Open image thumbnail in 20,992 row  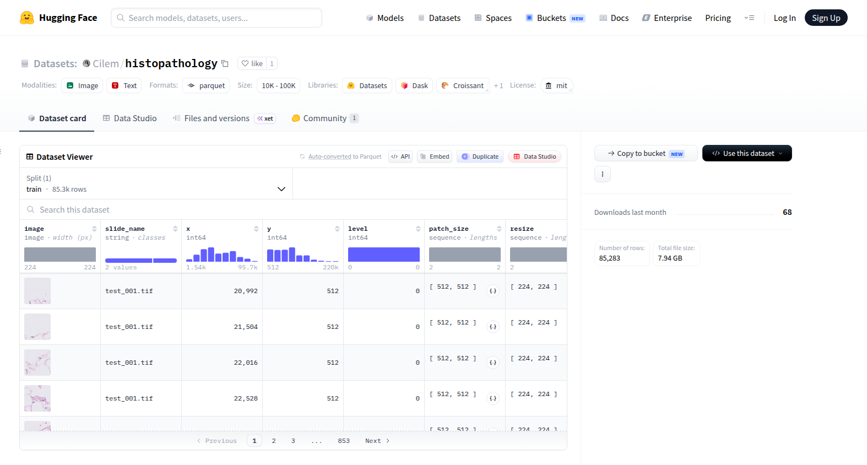tap(37, 291)
